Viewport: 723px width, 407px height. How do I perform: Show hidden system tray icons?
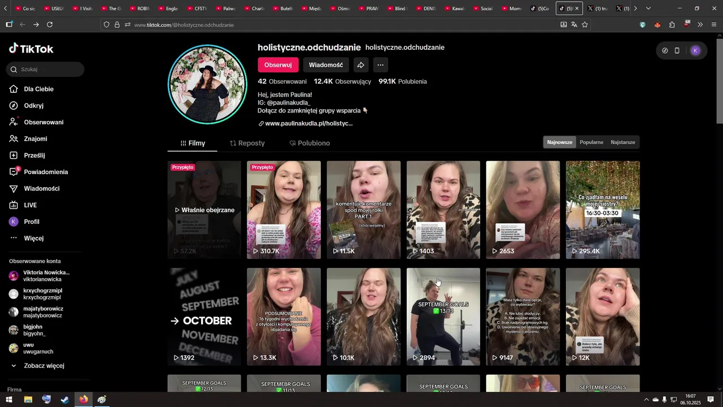[x=646, y=400]
